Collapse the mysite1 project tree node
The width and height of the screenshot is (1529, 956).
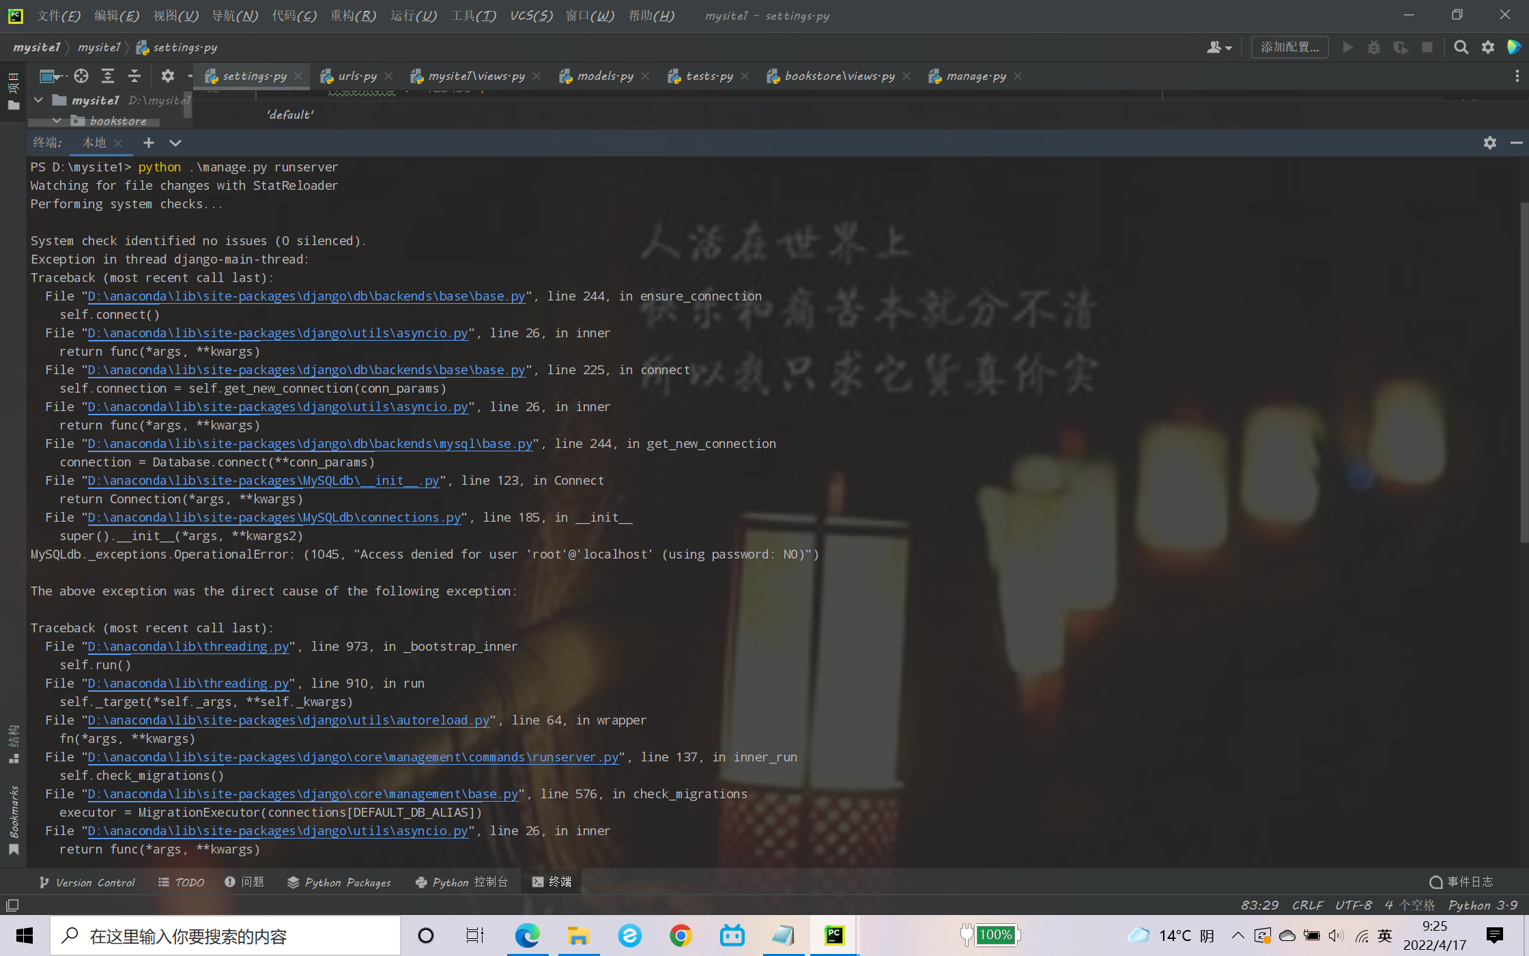pyautogui.click(x=39, y=100)
